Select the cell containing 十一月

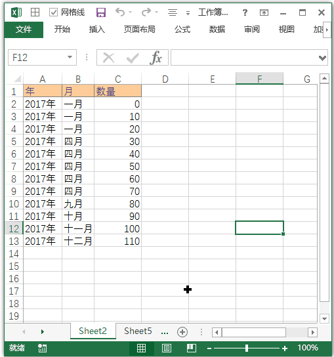click(x=78, y=228)
